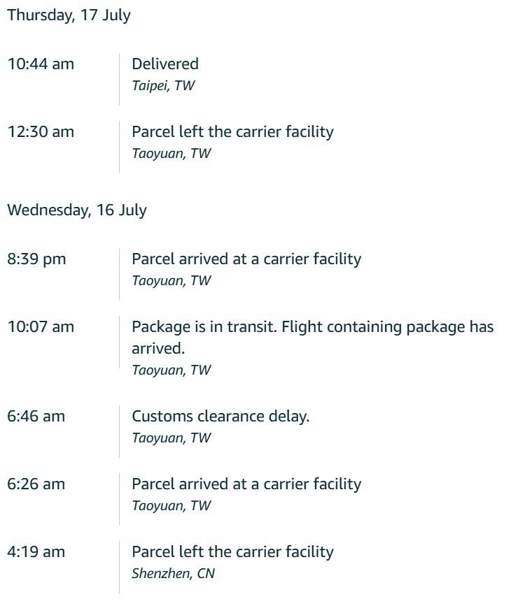Click the Shenzhen, CN location text
Image resolution: width=511 pixels, height=606 pixels.
click(173, 574)
